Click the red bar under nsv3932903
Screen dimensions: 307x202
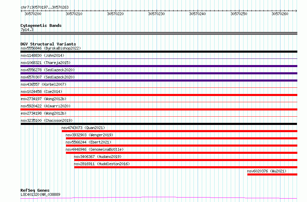[182, 138]
